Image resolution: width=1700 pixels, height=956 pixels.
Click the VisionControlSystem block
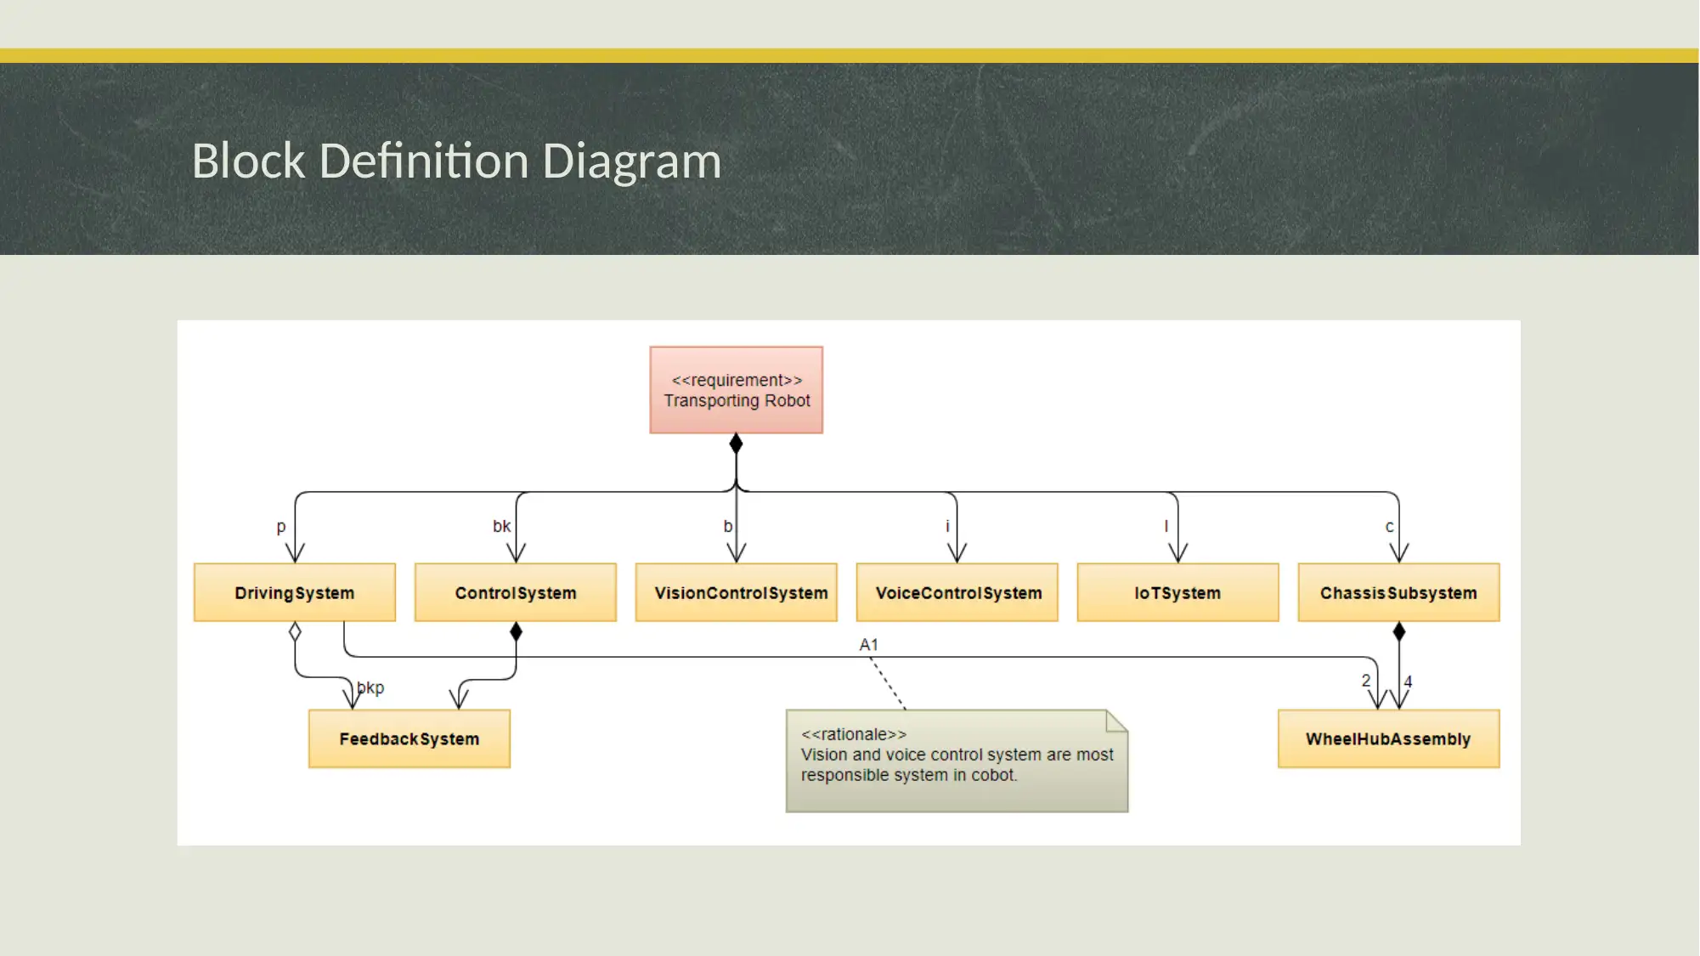(x=737, y=592)
